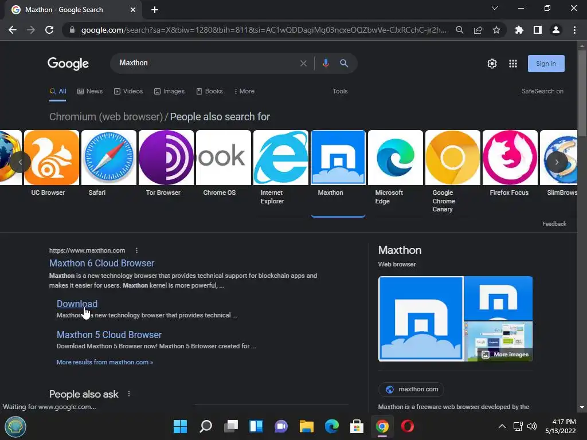Open Windows Start menu

180,426
